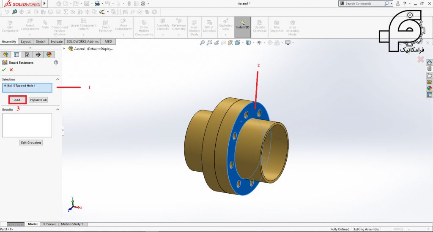
Task: Switch to the Sketch tab
Action: point(41,42)
